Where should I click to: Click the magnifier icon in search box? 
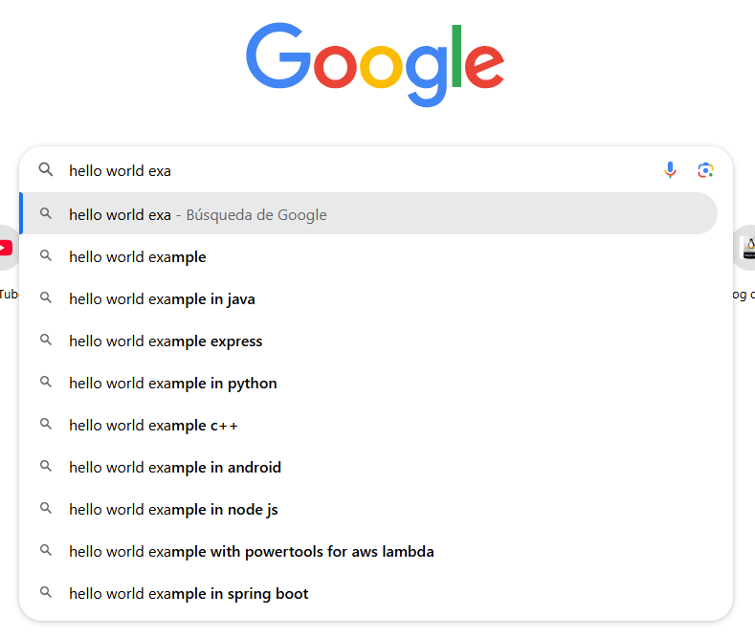46,170
